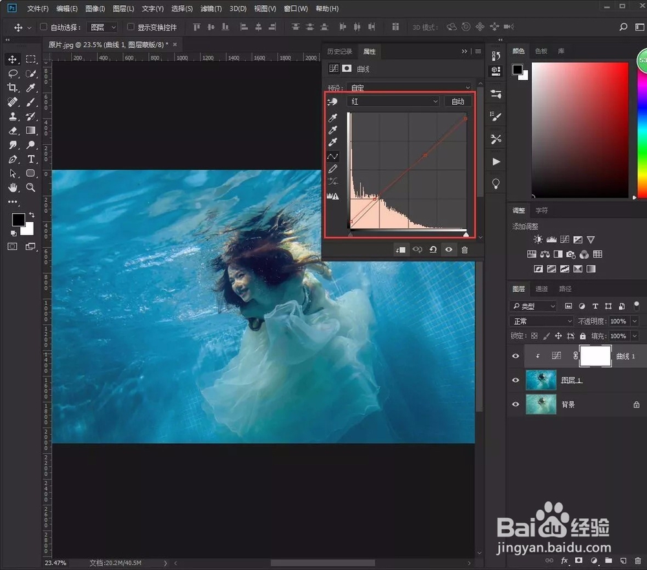Viewport: 647px width, 570px height.
Task: Click the on-image adjustment hand in Curves
Action: pyautogui.click(x=333, y=102)
